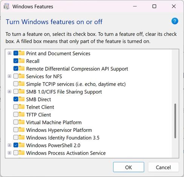Select the Virtual Machine Platform folder icon
Image resolution: width=184 pixels, height=177 pixels.
[21, 122]
